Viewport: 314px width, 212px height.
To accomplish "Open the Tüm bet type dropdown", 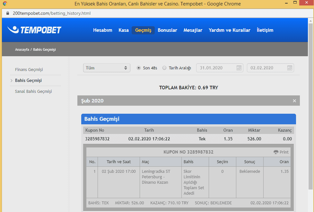I will (x=107, y=68).
